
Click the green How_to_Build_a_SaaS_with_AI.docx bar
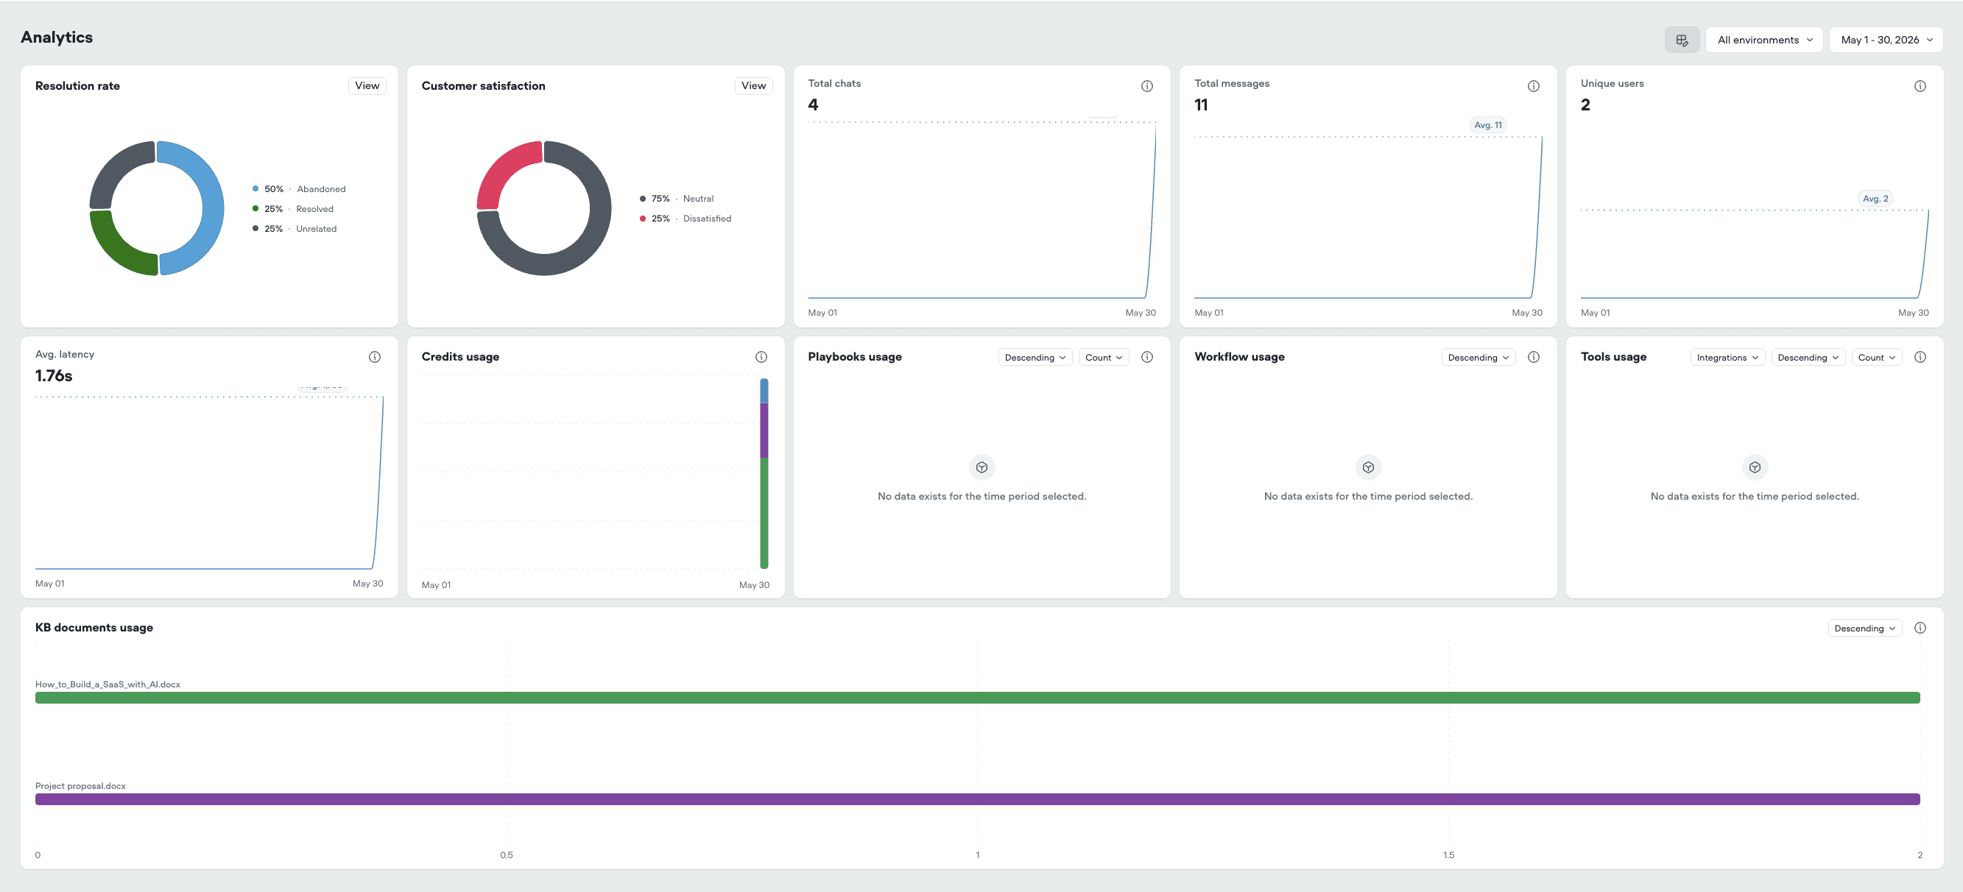tap(977, 698)
